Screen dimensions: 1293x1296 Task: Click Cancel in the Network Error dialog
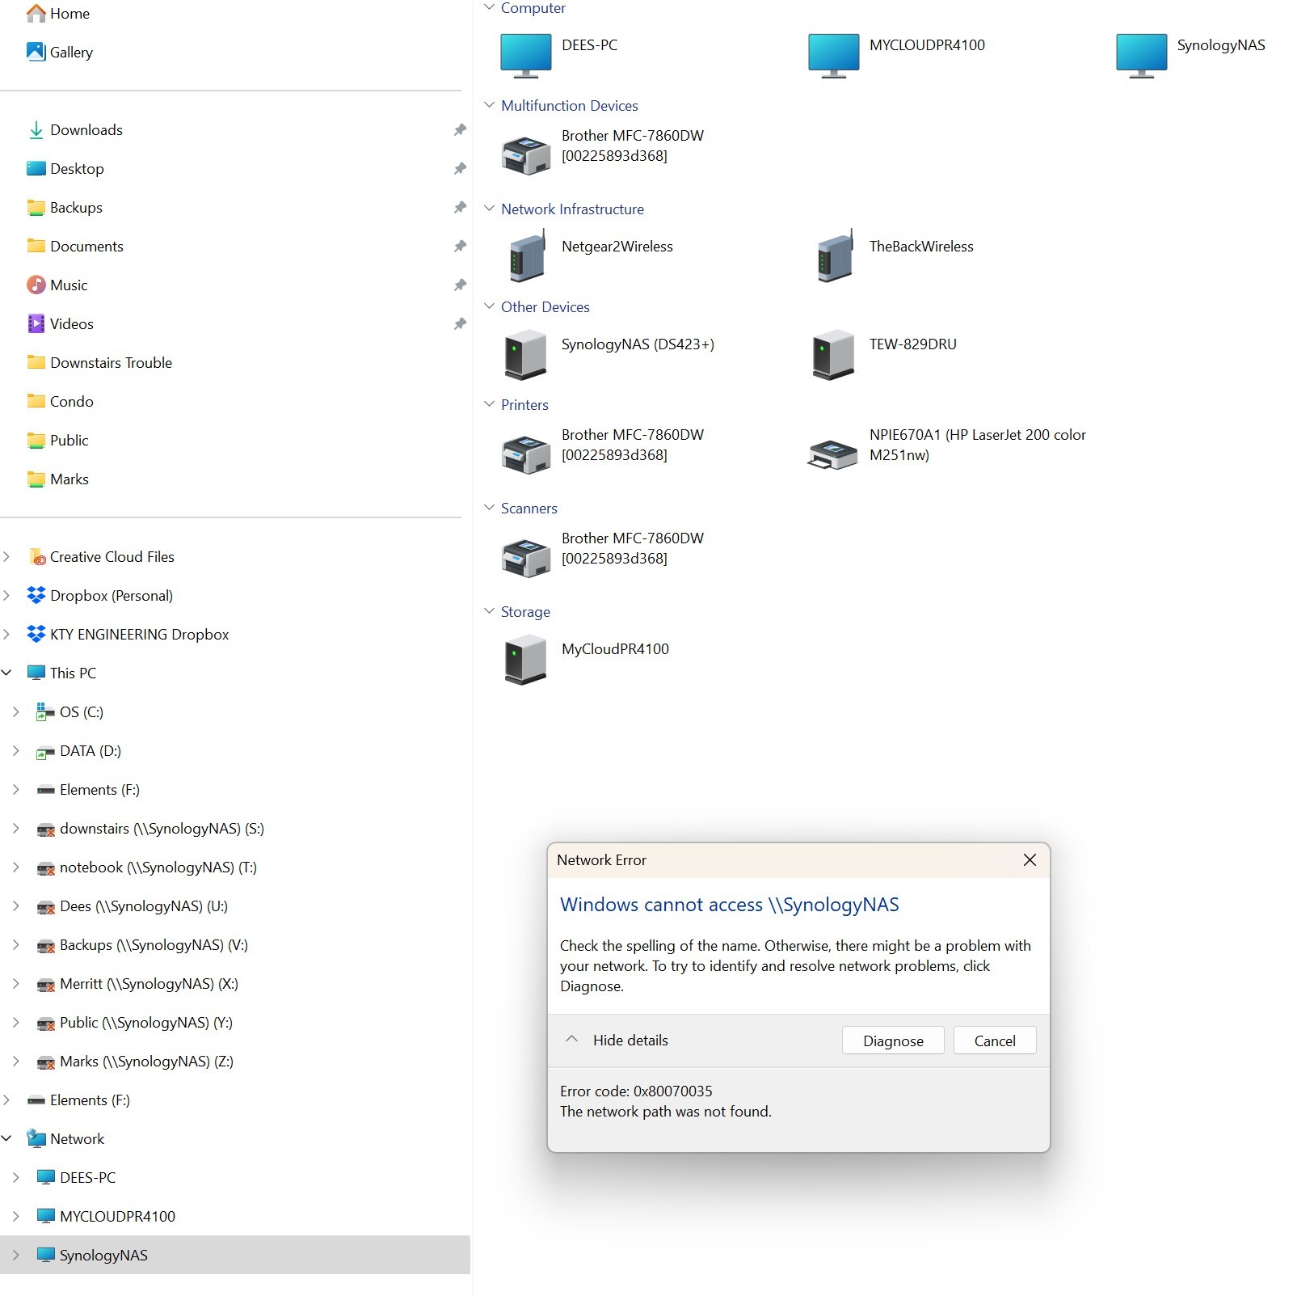pyautogui.click(x=995, y=1041)
